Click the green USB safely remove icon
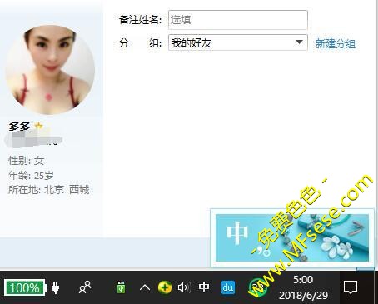The image size is (378, 304). click(x=121, y=287)
